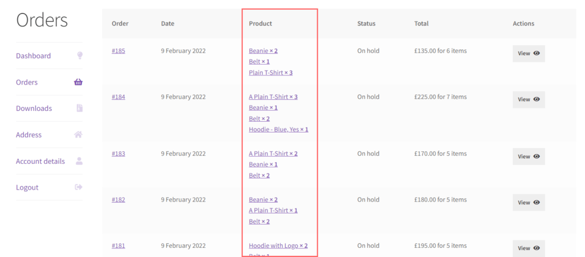Open order #183 link
Screen dimensions: 585x257
118,154
